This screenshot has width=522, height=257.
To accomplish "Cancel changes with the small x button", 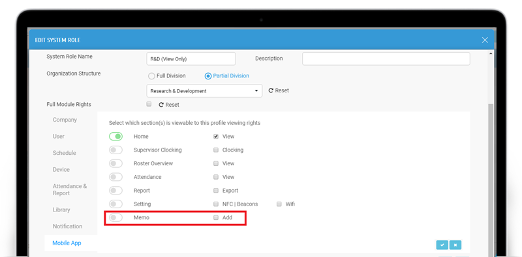I will (x=455, y=245).
